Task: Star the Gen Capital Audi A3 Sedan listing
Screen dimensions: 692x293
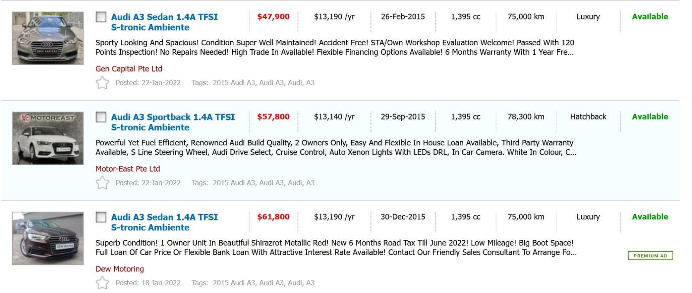Action: click(103, 82)
